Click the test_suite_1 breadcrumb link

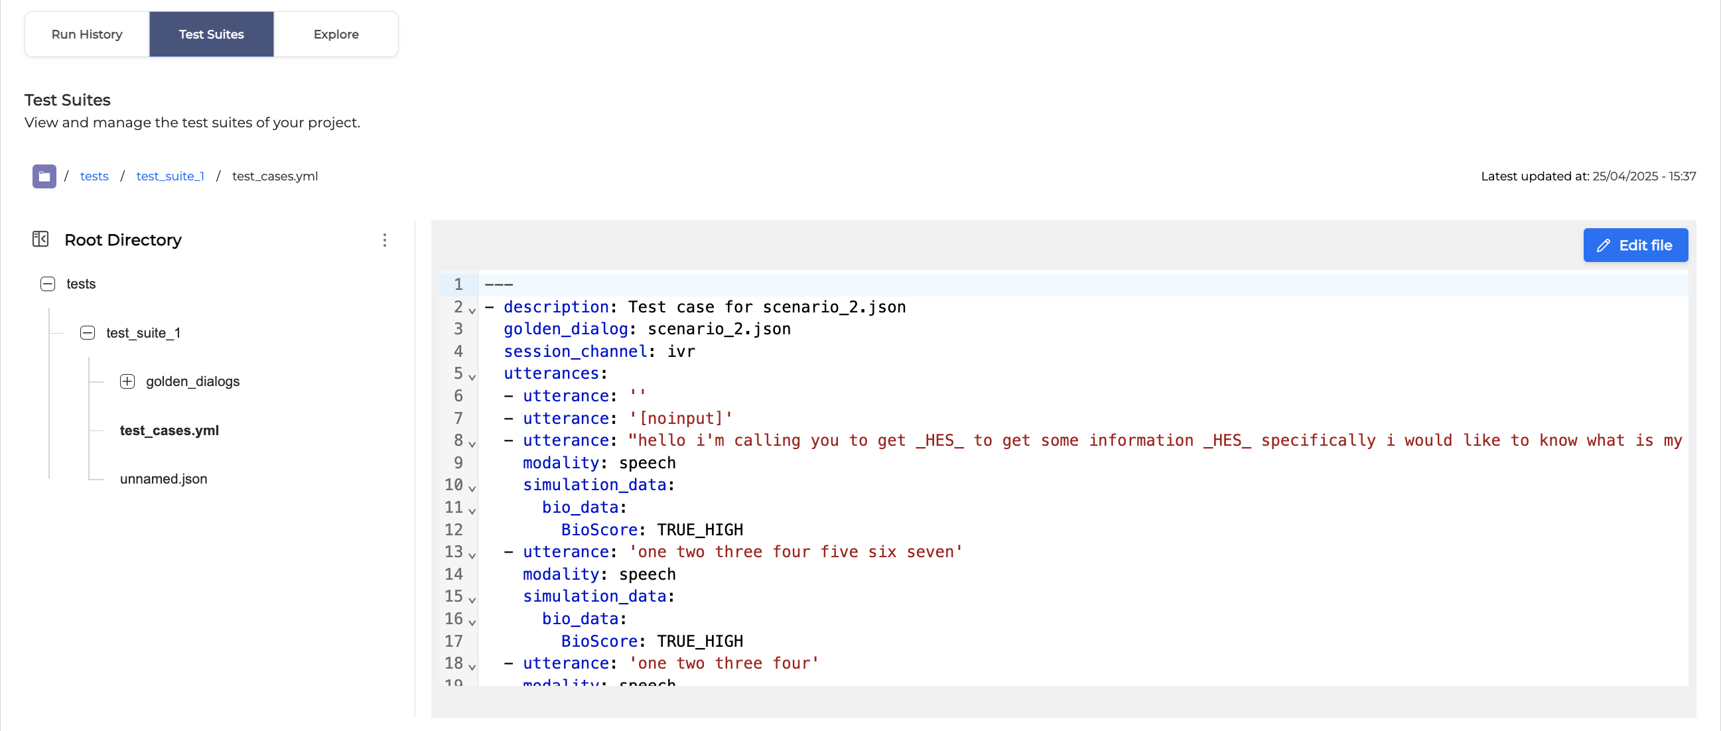tap(170, 176)
